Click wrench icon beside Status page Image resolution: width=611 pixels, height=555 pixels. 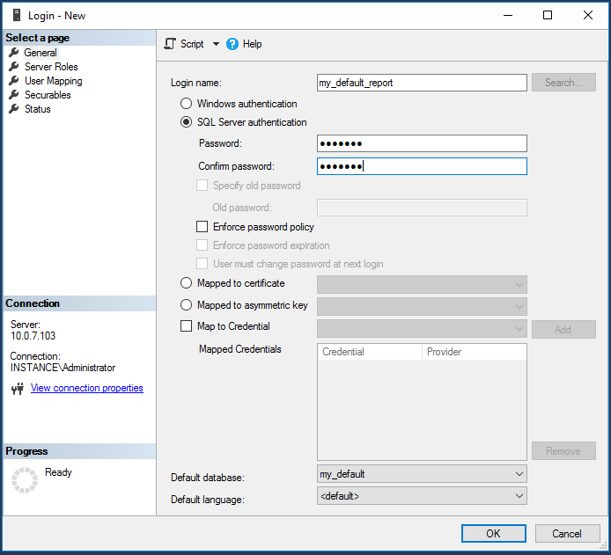[13, 109]
